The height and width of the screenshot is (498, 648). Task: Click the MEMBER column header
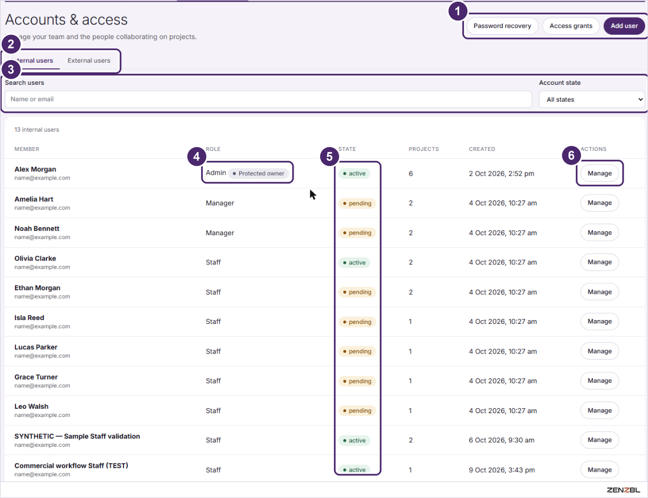click(27, 149)
